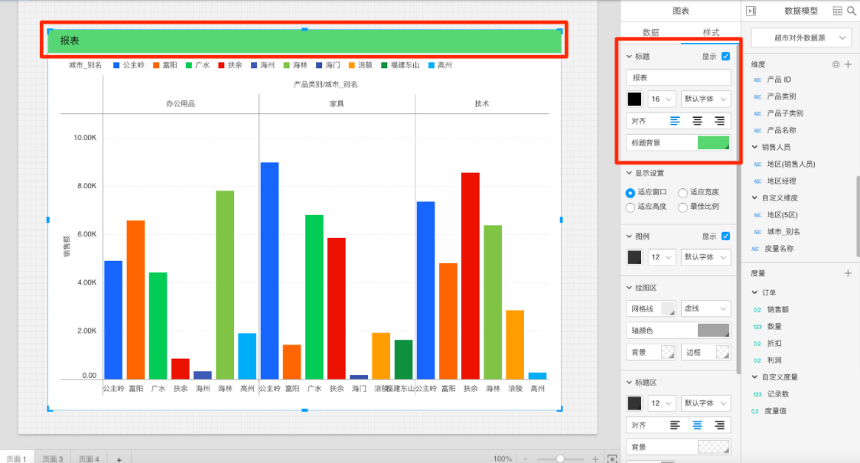This screenshot has width=860, height=463.
Task: Open the title font size 16 dropdown
Action: coord(662,99)
